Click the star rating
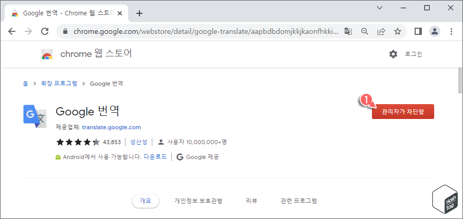Screen dimensions: 463x219 tap(78, 143)
